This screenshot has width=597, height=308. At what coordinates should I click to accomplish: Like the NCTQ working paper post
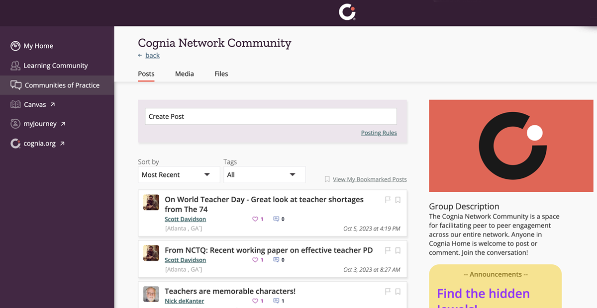pyautogui.click(x=255, y=260)
